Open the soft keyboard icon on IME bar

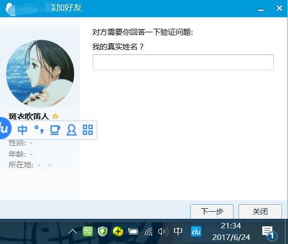[55, 130]
